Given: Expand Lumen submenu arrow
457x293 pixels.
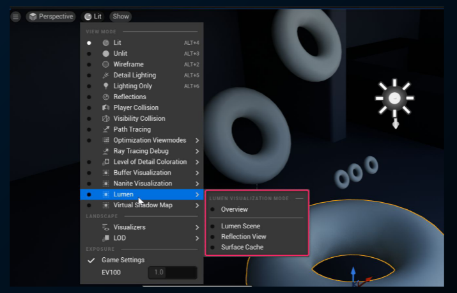Looking at the screenshot, I should pos(198,194).
